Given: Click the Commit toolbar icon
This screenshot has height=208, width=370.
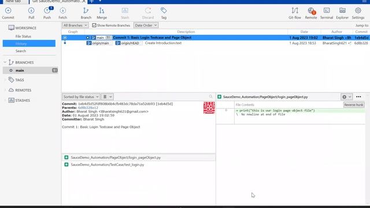Looking at the screenshot, I should pyautogui.click(x=8, y=13).
